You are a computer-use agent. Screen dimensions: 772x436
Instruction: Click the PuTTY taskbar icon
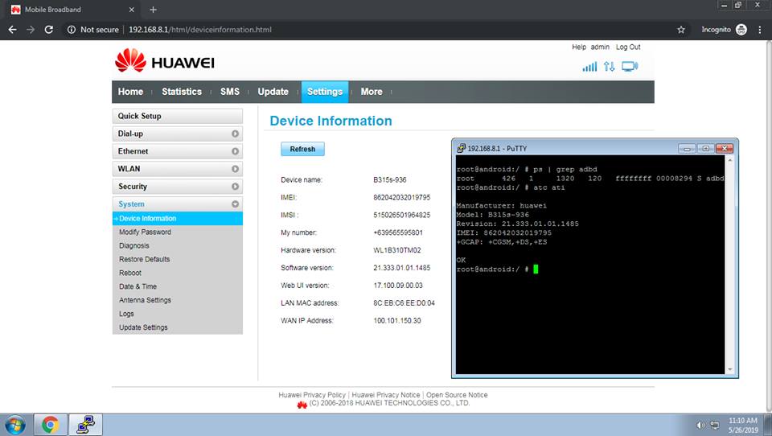click(86, 425)
